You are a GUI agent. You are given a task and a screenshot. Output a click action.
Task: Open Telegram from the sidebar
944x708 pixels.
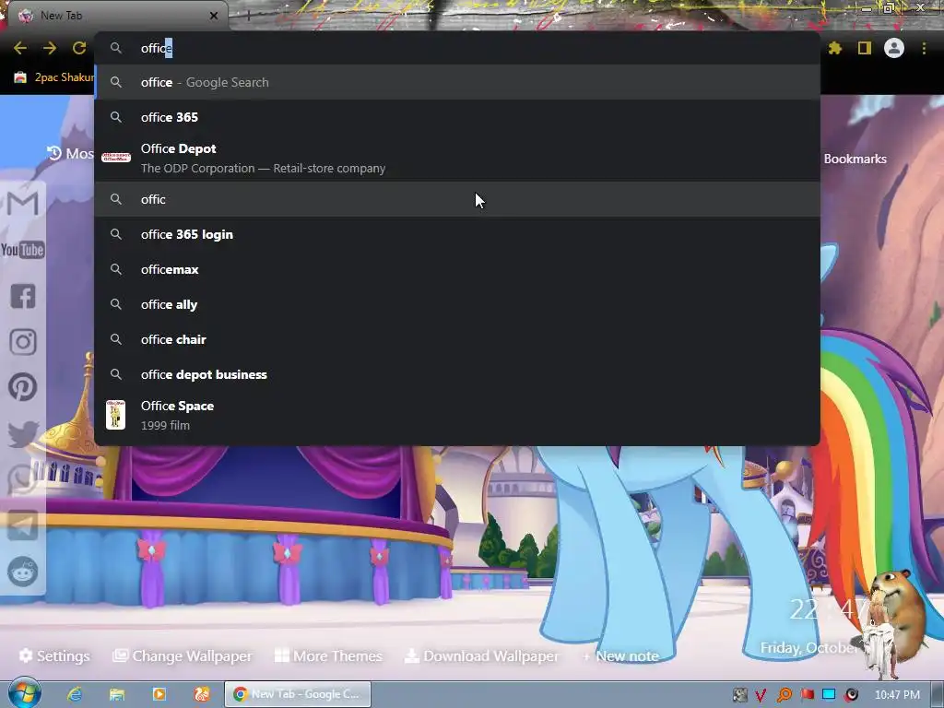tap(23, 525)
